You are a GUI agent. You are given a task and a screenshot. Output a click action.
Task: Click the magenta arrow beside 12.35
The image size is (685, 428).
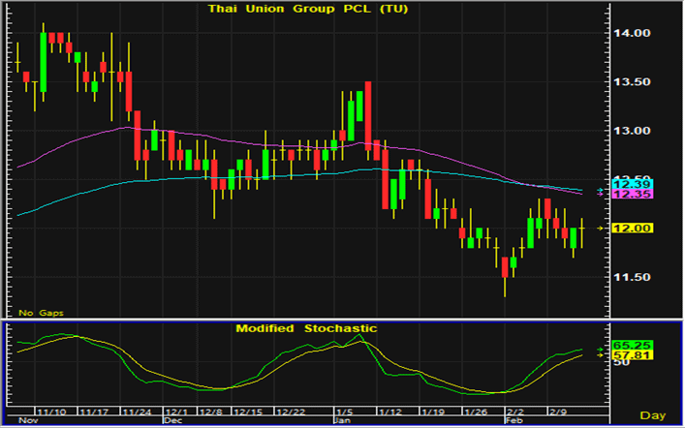point(601,195)
